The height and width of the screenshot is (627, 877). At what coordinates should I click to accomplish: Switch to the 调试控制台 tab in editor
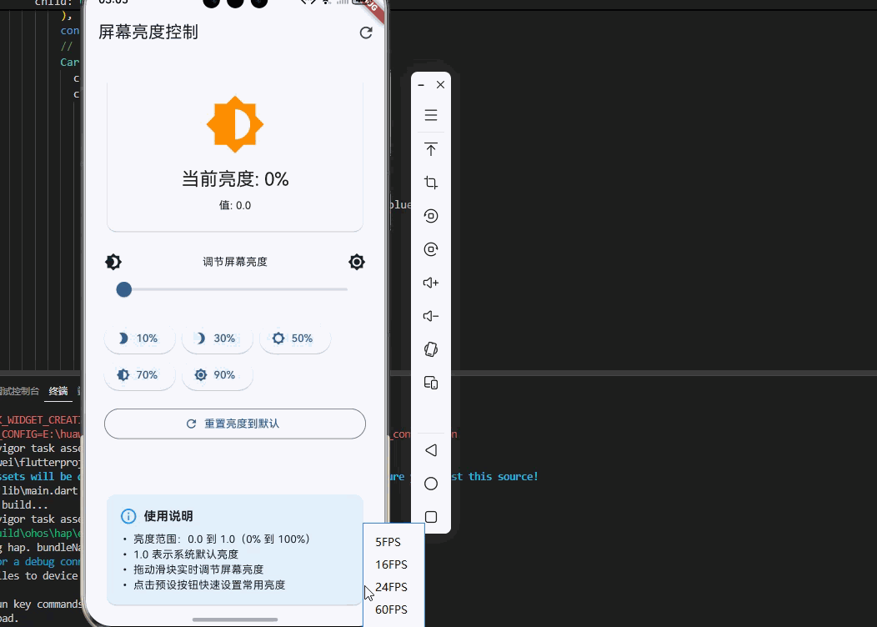pos(19,391)
